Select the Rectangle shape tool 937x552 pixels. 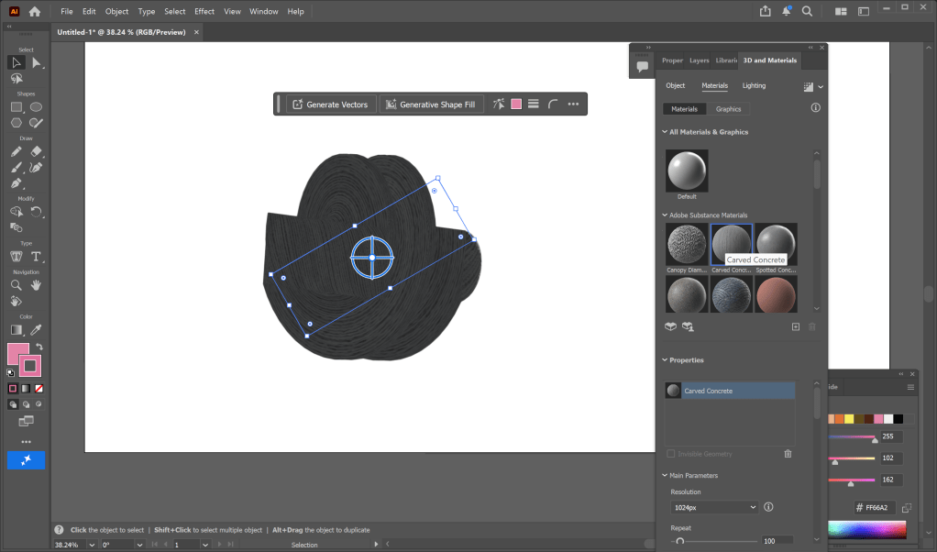(17, 106)
